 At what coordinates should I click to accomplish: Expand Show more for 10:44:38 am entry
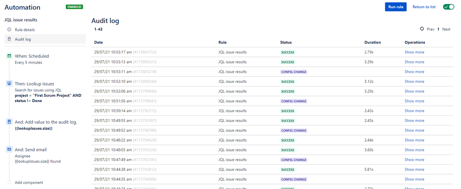(x=414, y=169)
